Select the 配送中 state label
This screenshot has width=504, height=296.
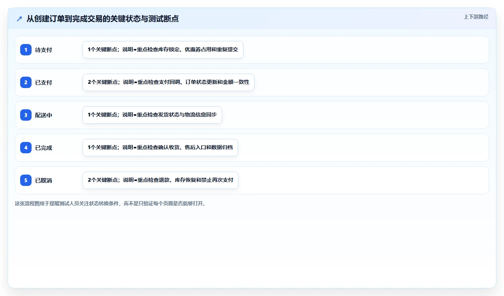[x=43, y=115]
